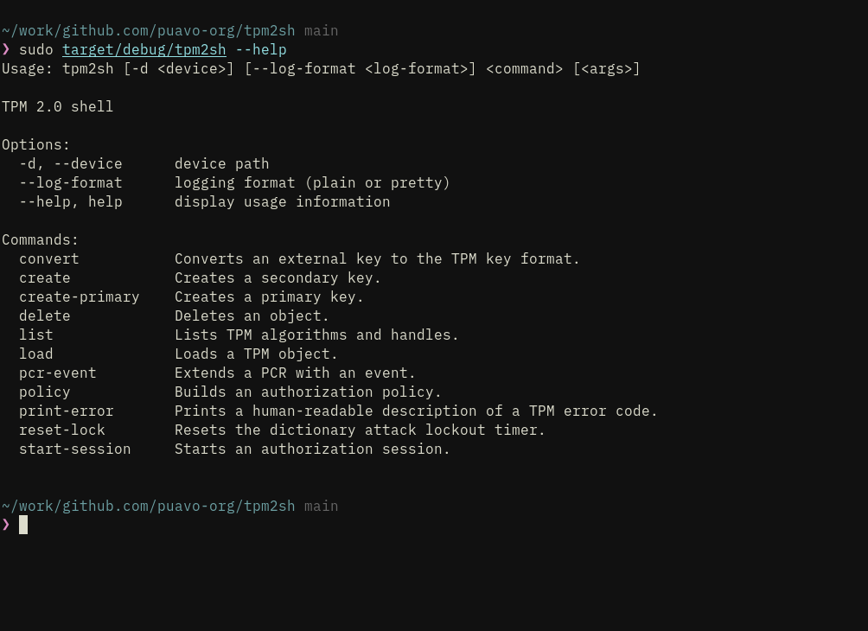Click the list command entry
Image resolution: width=868 pixels, height=631 pixels.
(36, 335)
